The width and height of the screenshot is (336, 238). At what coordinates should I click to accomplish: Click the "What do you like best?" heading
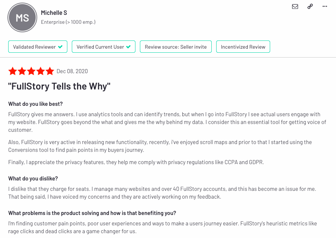click(x=35, y=104)
